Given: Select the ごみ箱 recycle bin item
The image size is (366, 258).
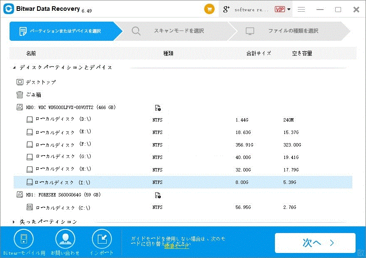Looking at the screenshot, I should point(33,95).
